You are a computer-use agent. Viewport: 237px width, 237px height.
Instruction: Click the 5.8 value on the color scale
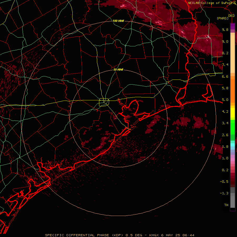(x=225, y=88)
